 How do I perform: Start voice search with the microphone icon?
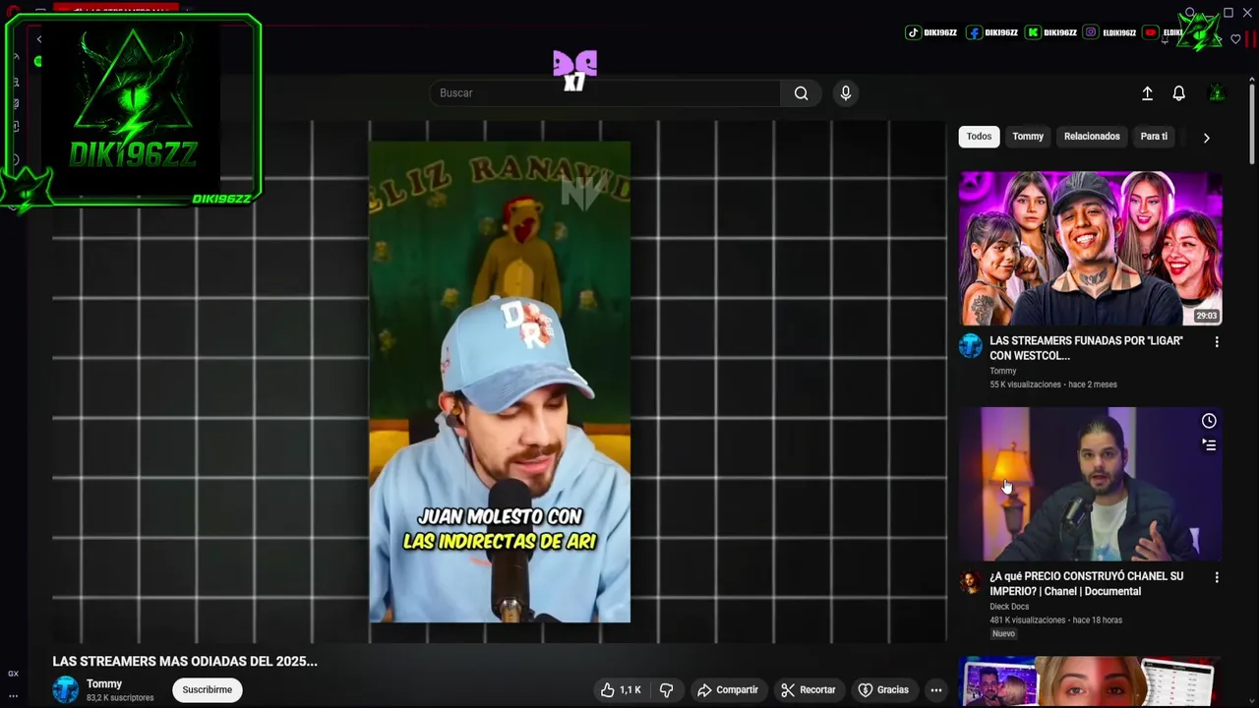[x=845, y=93]
